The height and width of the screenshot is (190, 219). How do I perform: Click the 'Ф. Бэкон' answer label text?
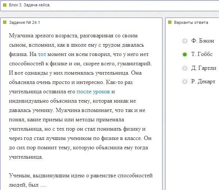pyautogui.click(x=203, y=41)
